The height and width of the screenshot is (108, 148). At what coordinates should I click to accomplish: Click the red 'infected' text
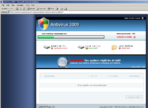(126, 48)
